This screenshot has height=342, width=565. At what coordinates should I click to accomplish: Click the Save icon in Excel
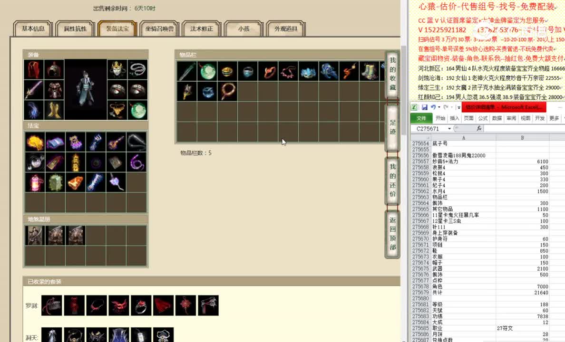425,107
